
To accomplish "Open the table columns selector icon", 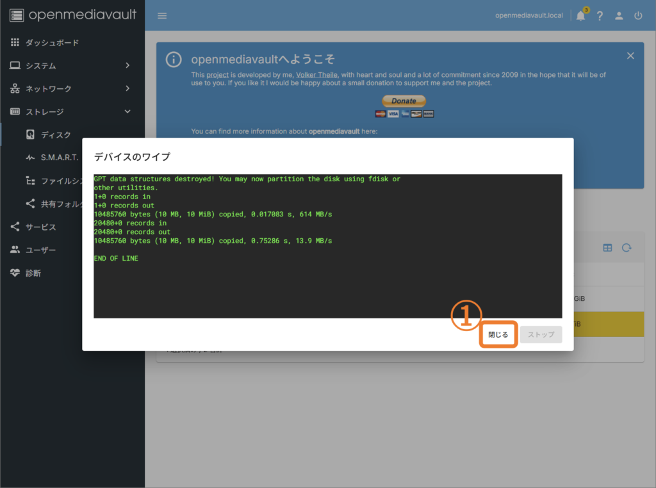I will pyautogui.click(x=607, y=248).
